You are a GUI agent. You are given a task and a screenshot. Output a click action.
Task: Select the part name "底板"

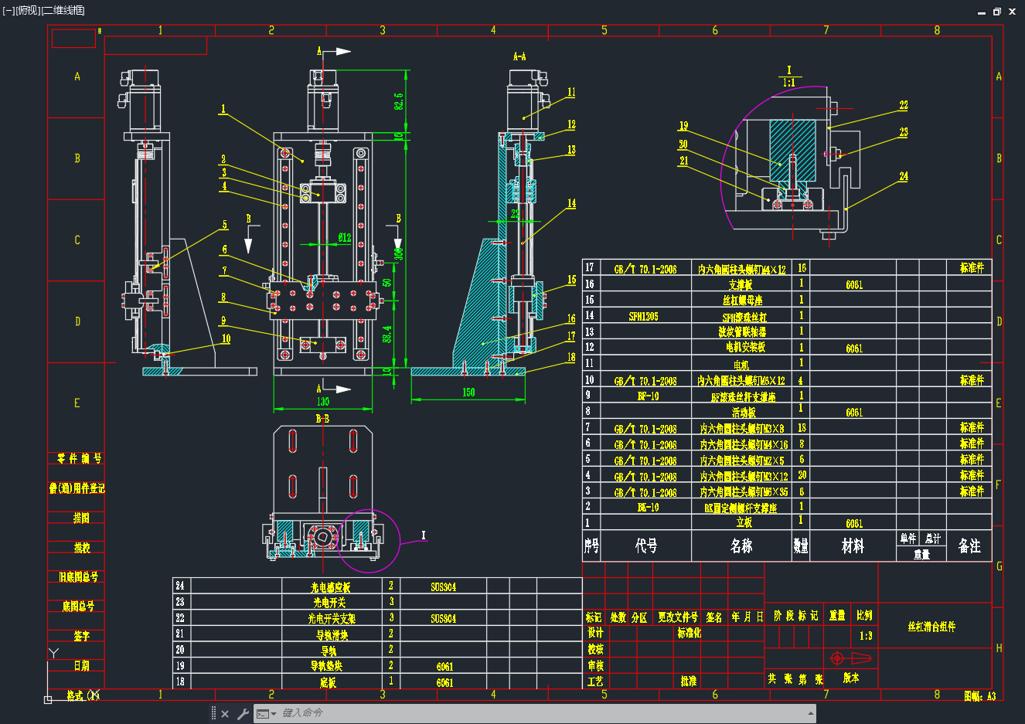pyautogui.click(x=328, y=683)
